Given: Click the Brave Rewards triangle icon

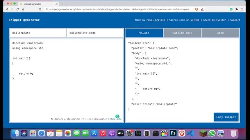Looking at the screenshot, I should [x=202, y=9].
